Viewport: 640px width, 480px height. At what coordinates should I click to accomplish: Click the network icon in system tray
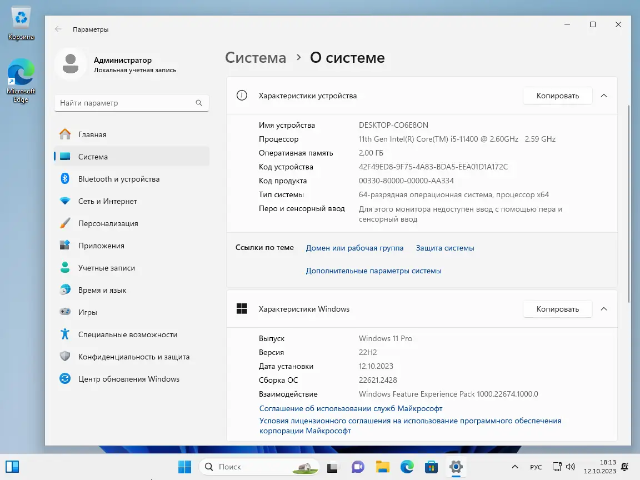(557, 467)
